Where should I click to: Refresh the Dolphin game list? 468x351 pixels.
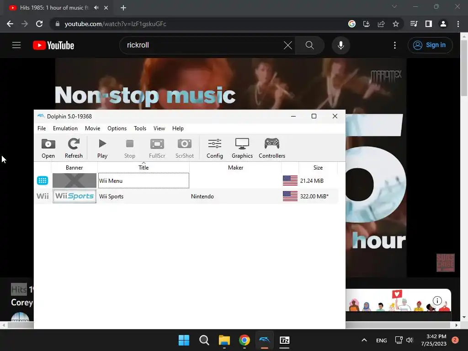(x=74, y=149)
